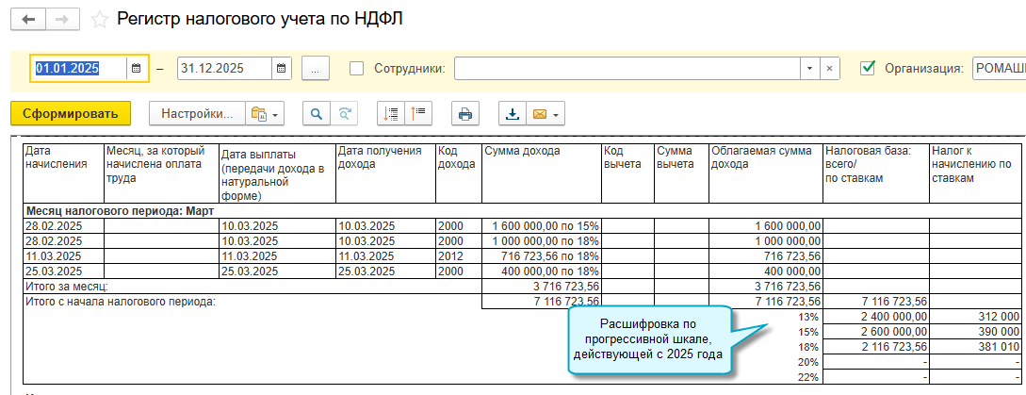The image size is (1026, 395).
Task: Select tax base value 2 600 000,00
Action: click(x=875, y=332)
